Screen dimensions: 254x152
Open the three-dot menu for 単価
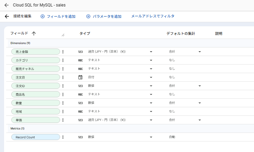[x=63, y=120]
